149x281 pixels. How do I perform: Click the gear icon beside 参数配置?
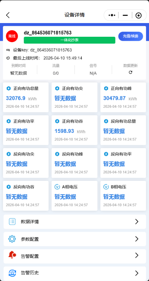pos(12,239)
